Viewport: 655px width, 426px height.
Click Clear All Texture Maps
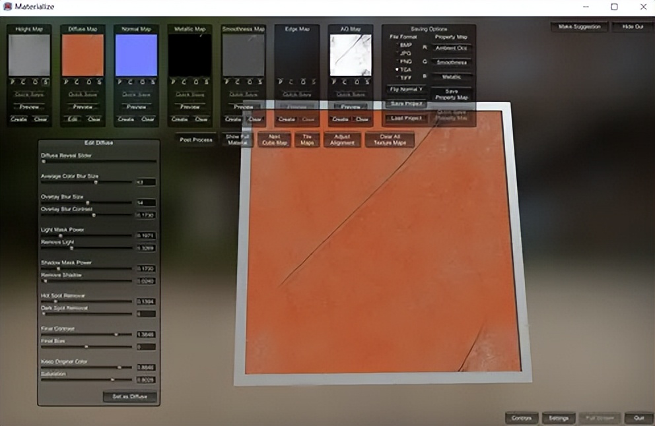[390, 140]
